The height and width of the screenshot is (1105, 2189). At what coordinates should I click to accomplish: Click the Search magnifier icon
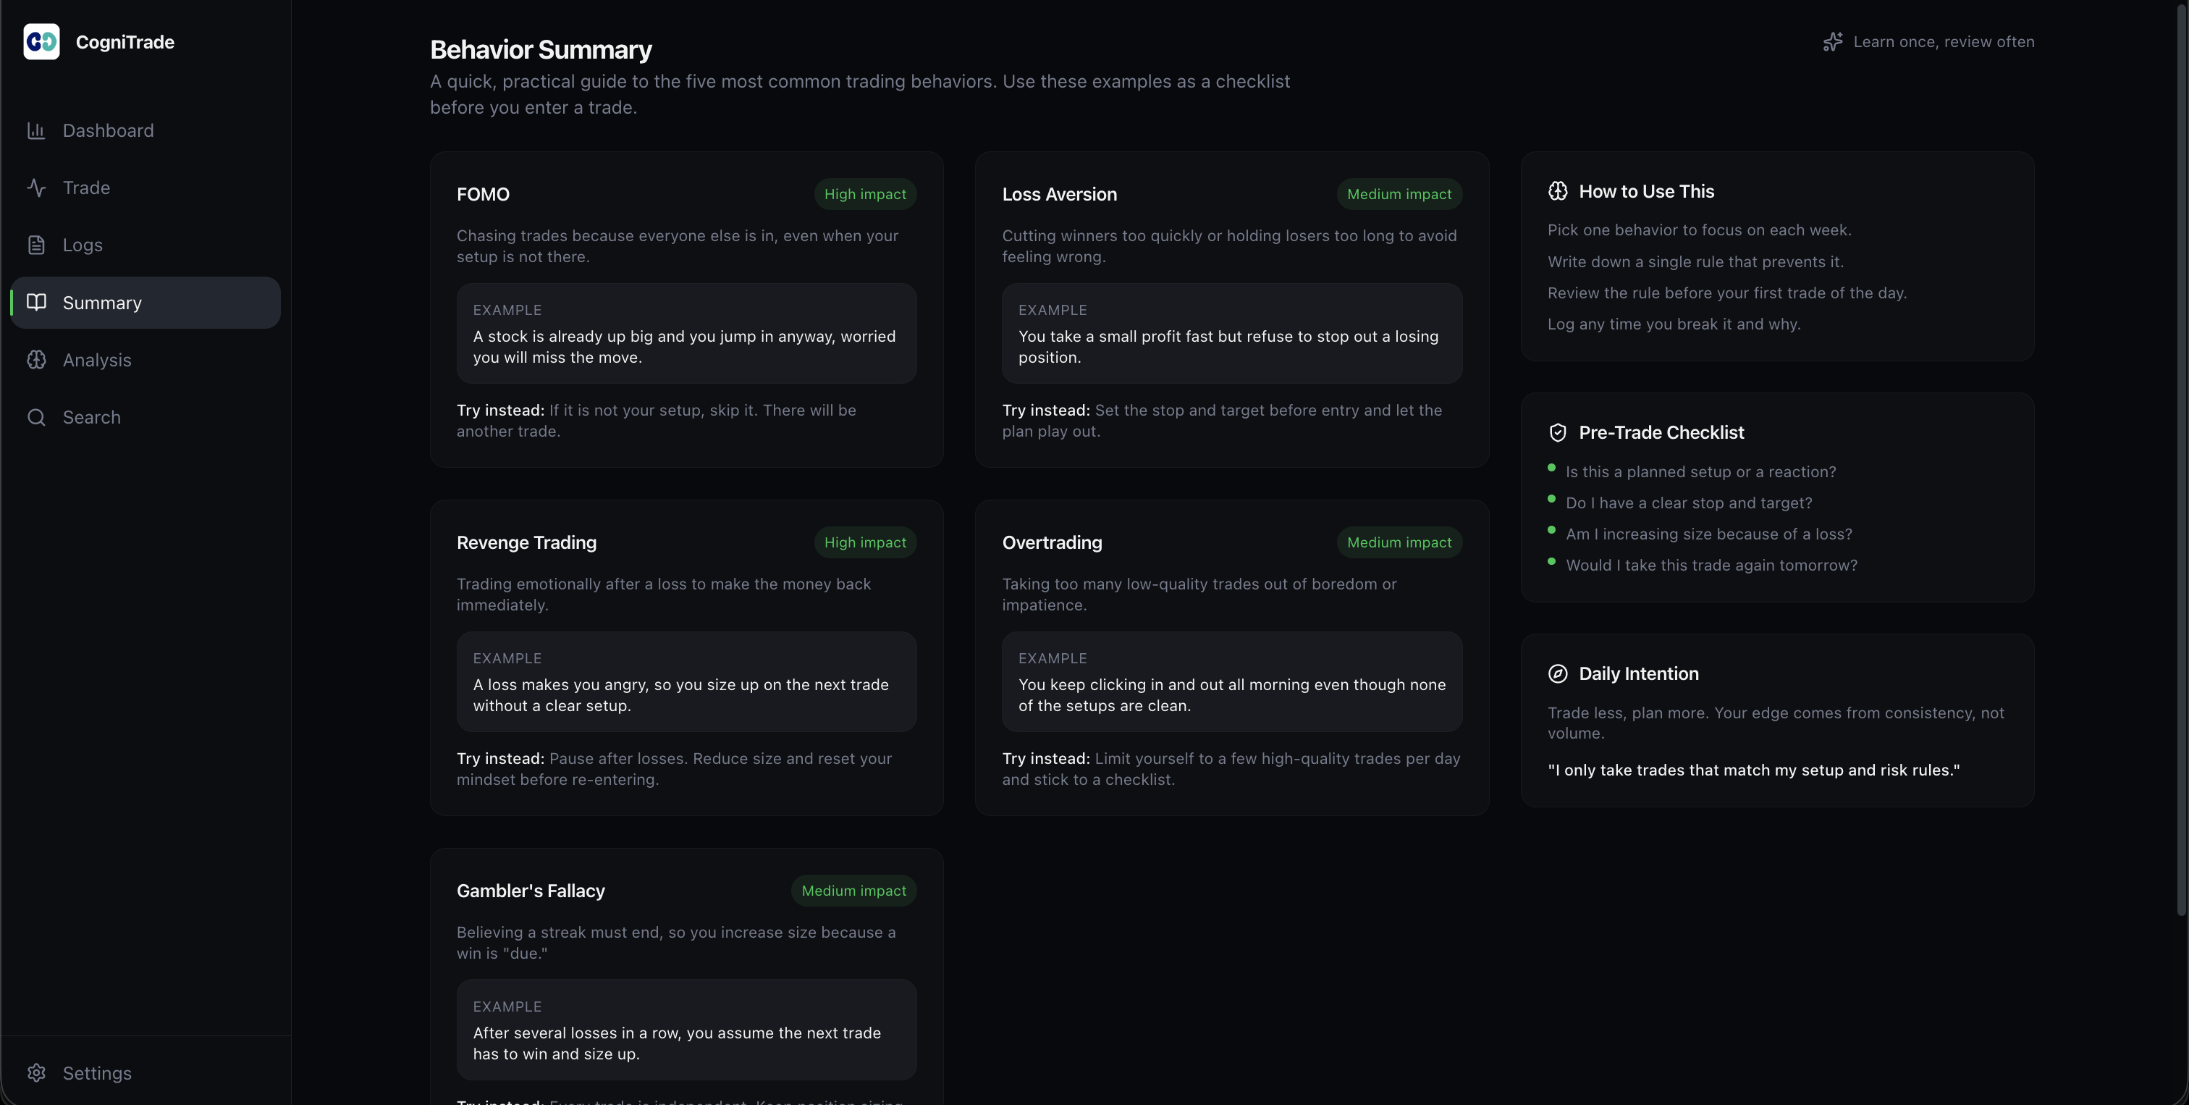click(x=35, y=417)
